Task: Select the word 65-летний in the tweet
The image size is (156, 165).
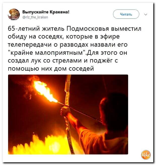Action: pos(24,29)
